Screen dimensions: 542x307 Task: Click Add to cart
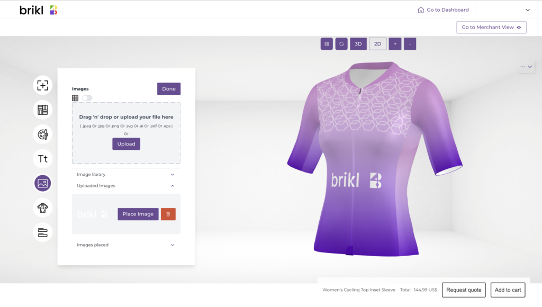coord(508,290)
